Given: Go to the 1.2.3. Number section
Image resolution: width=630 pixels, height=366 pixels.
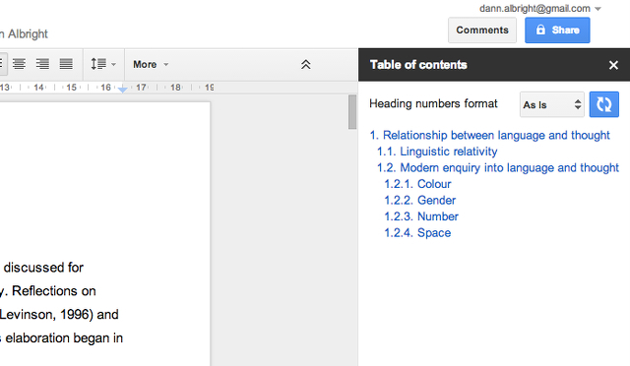Looking at the screenshot, I should [x=421, y=216].
